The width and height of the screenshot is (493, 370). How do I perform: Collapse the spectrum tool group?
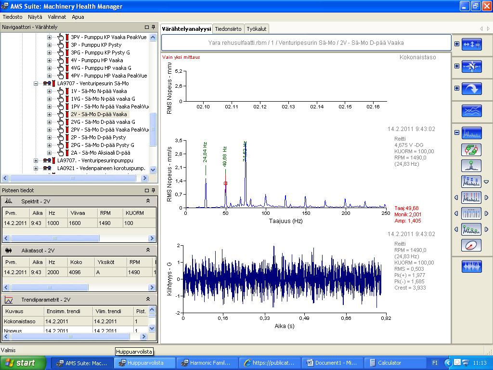tap(457, 132)
